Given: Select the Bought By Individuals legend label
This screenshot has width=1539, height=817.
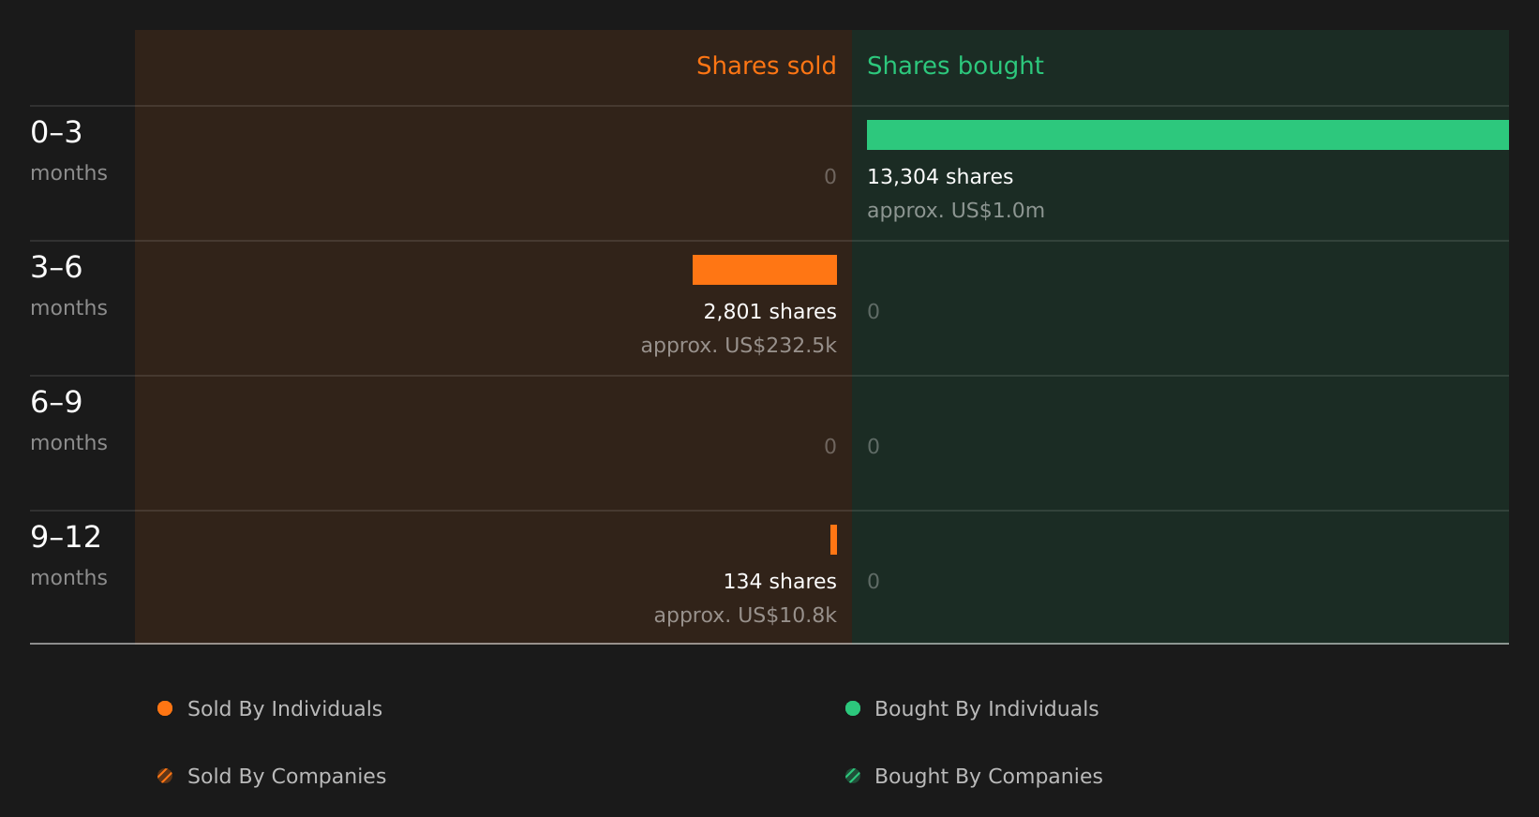Looking at the screenshot, I should pos(987,709).
